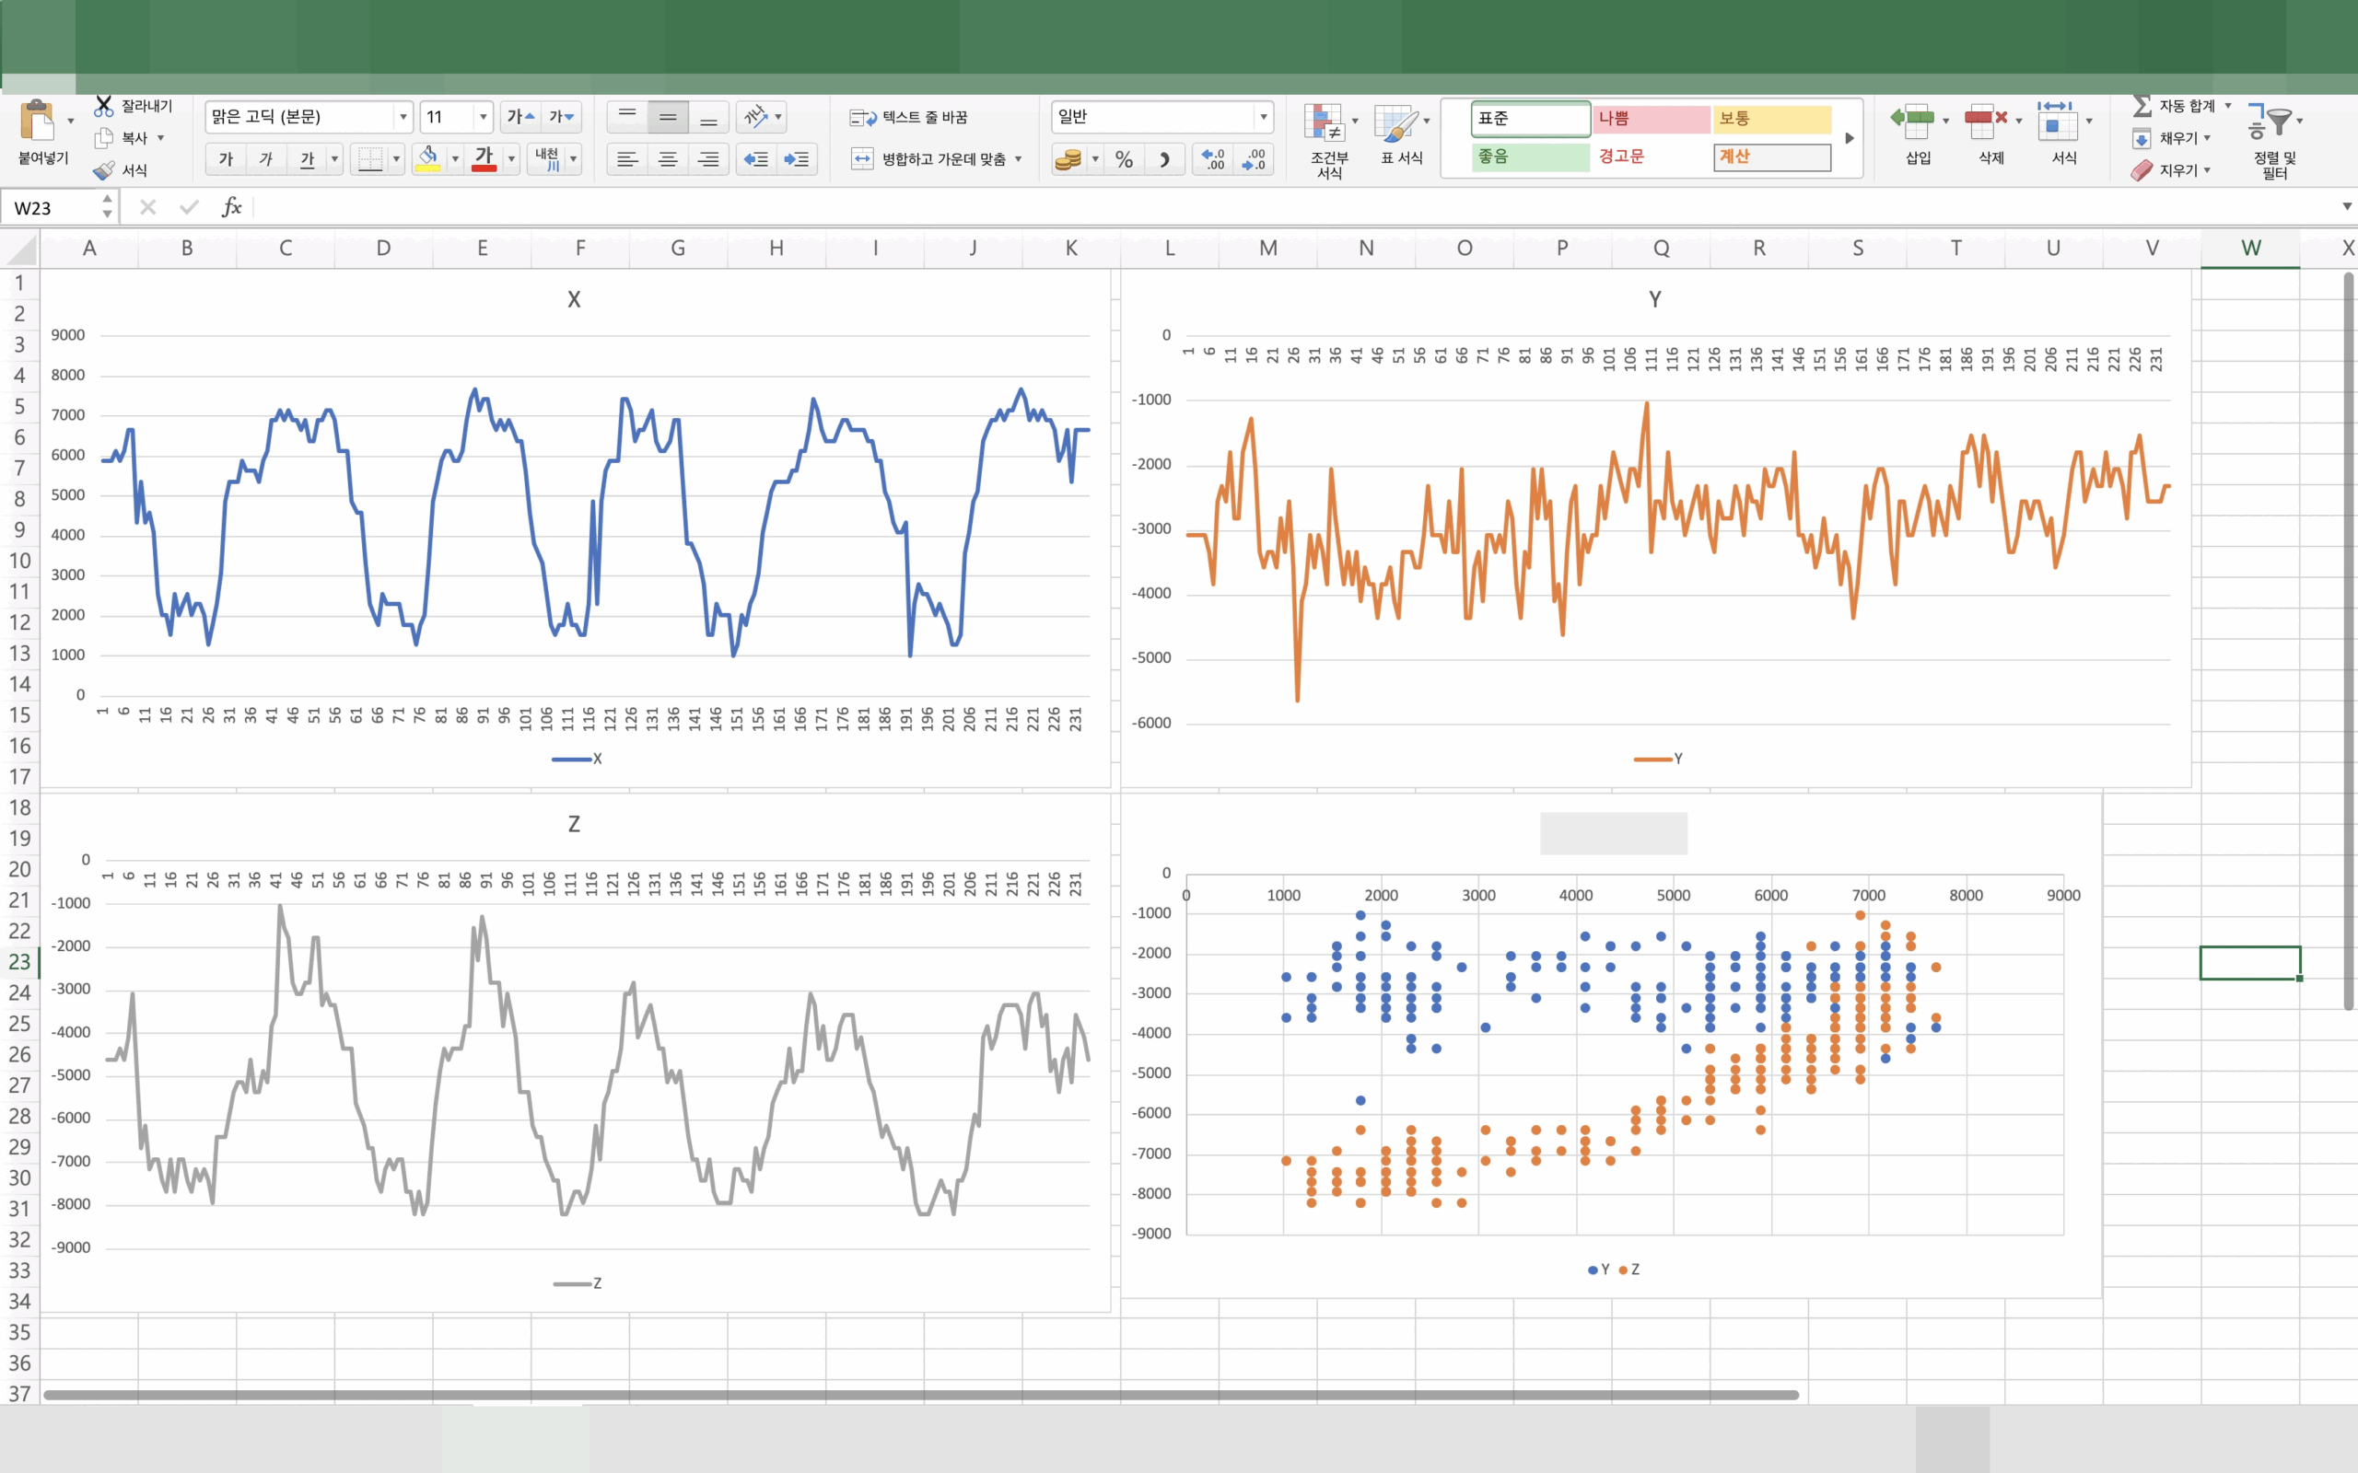The image size is (2358, 1473).
Task: Expand the cell styles gallery arrow
Action: [x=1850, y=137]
